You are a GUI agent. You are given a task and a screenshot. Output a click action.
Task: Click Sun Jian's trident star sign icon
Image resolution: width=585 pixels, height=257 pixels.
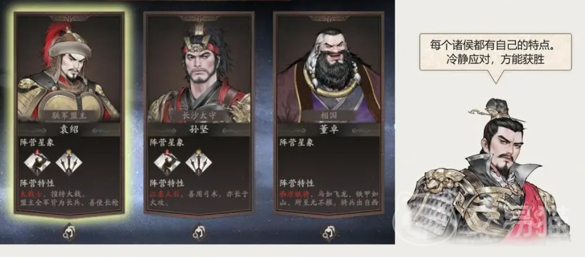coord(199,162)
